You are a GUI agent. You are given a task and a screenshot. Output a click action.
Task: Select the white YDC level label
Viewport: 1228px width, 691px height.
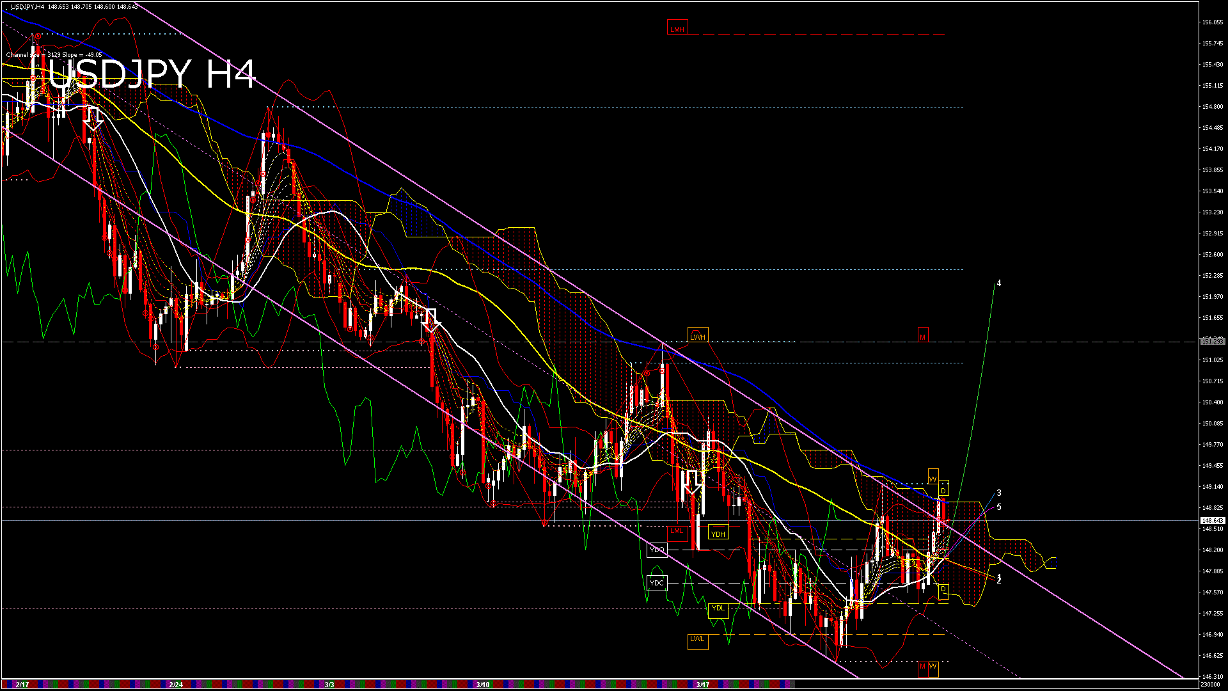click(657, 583)
